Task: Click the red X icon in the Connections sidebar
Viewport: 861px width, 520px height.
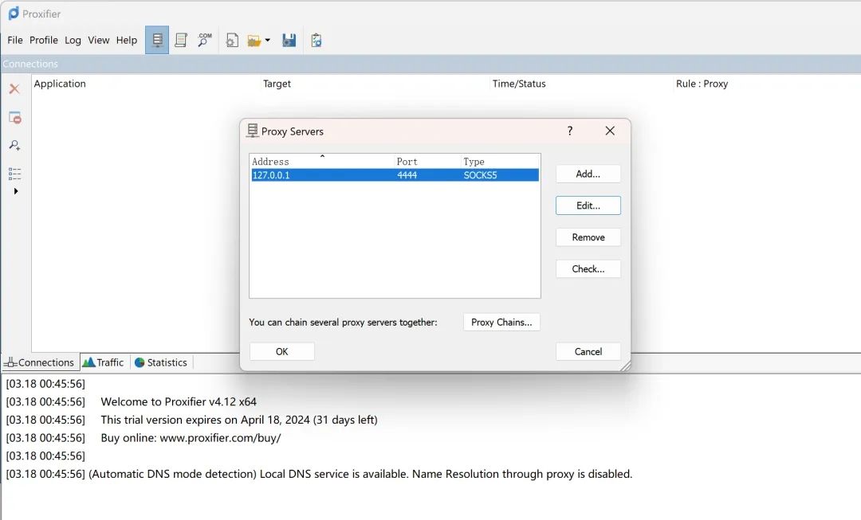Action: click(x=14, y=89)
